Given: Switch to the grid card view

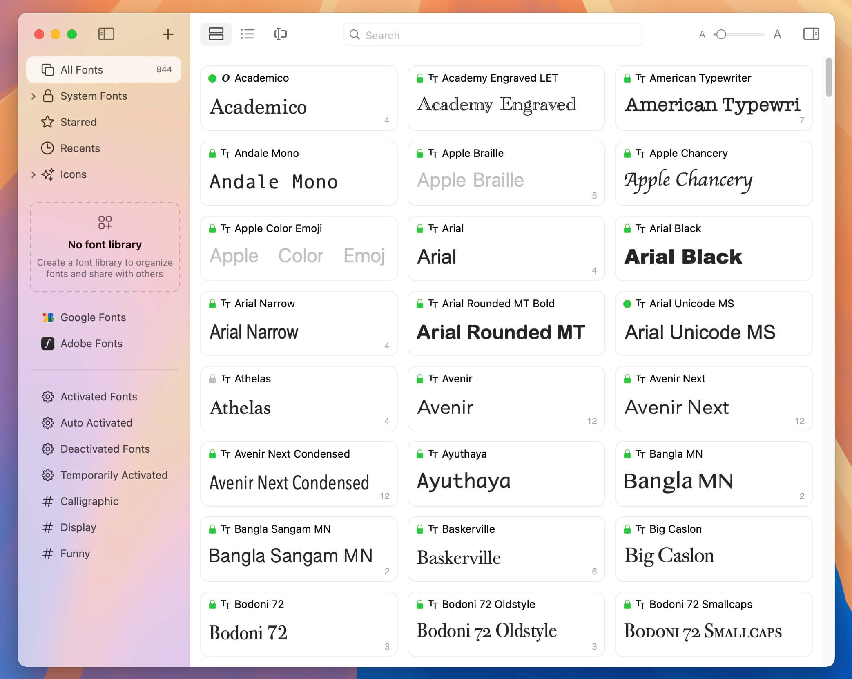Looking at the screenshot, I should (x=216, y=34).
